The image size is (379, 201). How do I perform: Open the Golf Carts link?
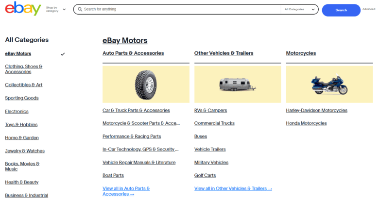[205, 175]
